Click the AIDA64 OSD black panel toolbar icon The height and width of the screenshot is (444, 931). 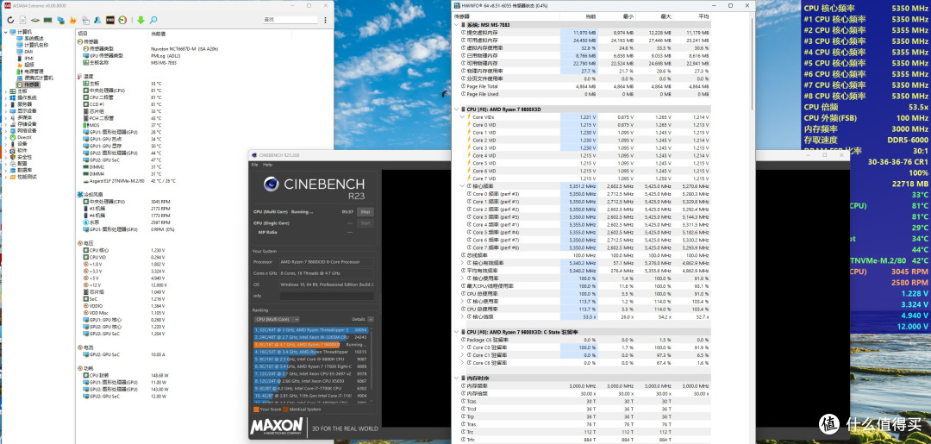(x=110, y=20)
